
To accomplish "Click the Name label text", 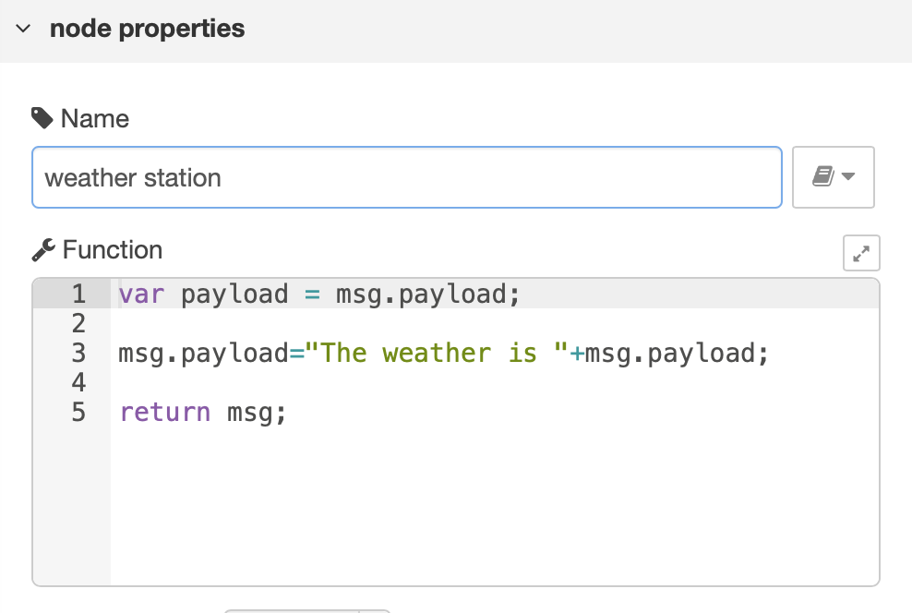I will pyautogui.click(x=94, y=119).
